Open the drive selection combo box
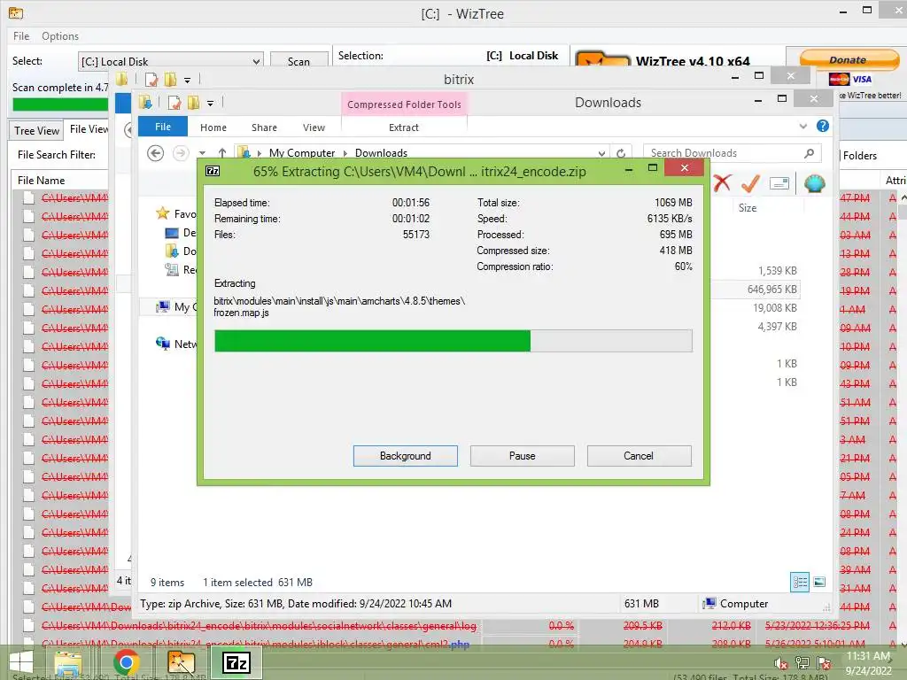The width and height of the screenshot is (907, 680). [x=170, y=61]
